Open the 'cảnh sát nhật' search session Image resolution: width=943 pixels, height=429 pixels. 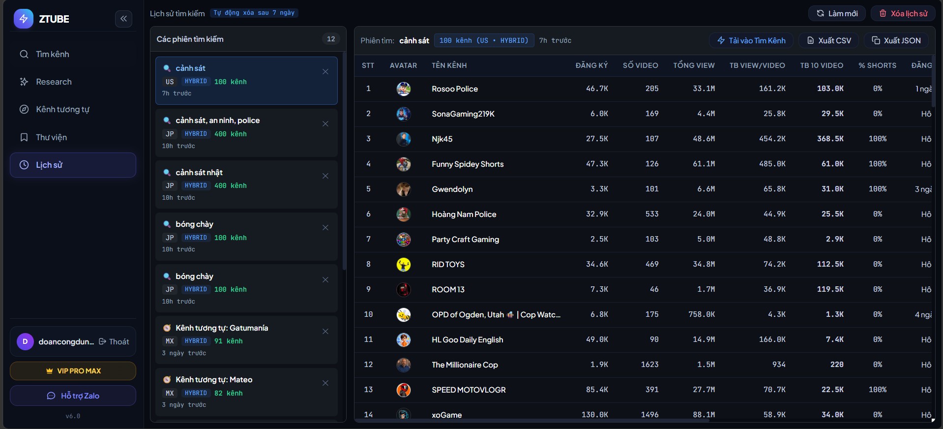246,184
